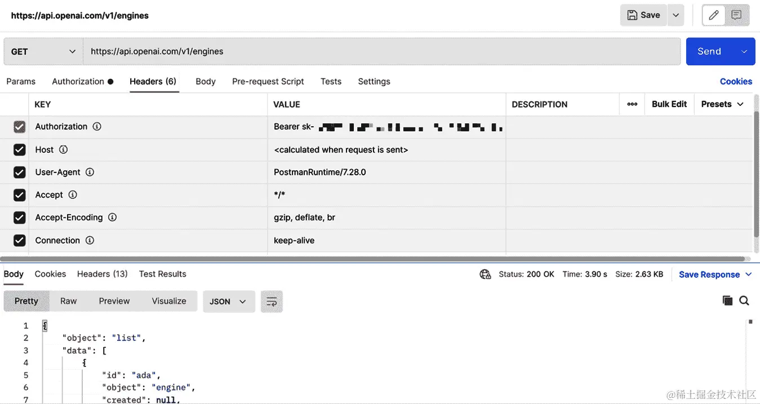Click the DESCRIPTION column header
The height and width of the screenshot is (404, 760).
coord(540,104)
